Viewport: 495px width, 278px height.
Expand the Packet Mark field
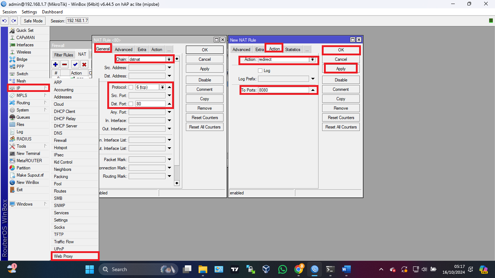pyautogui.click(x=169, y=160)
